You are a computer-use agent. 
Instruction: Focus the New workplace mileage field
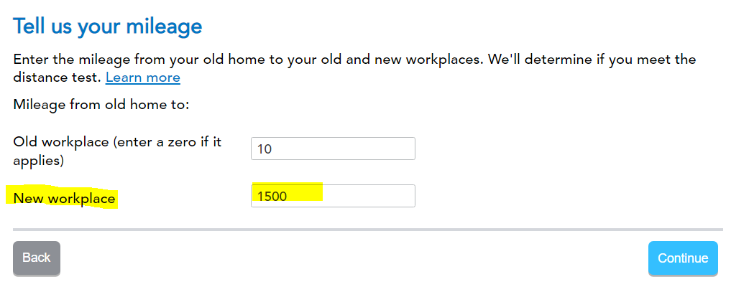tap(333, 196)
